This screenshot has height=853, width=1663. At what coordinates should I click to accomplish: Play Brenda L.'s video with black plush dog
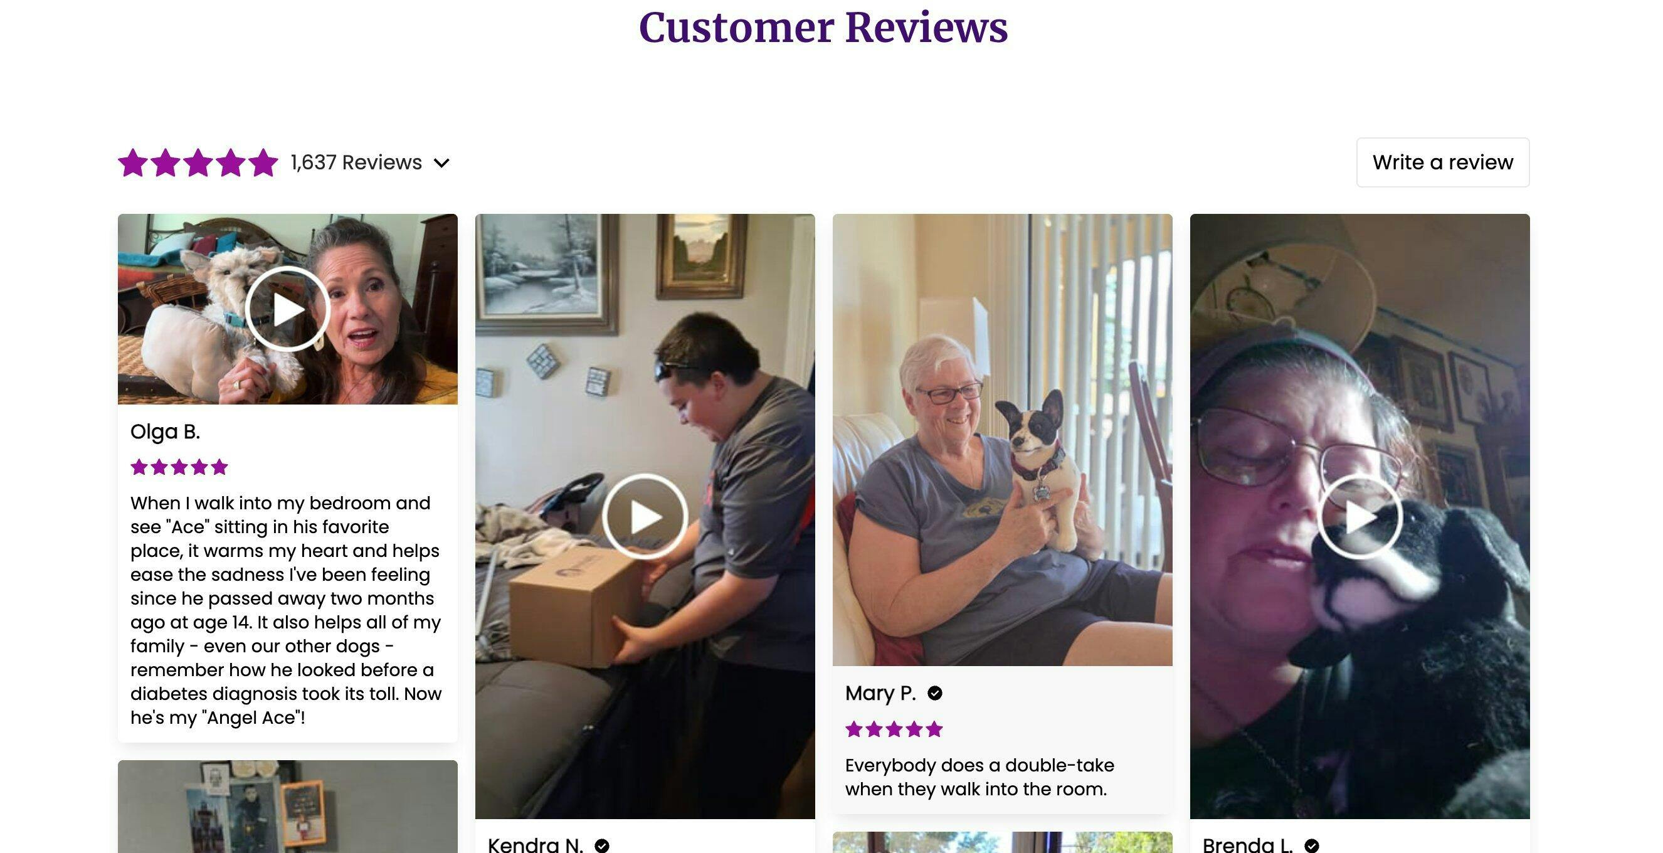(x=1359, y=516)
